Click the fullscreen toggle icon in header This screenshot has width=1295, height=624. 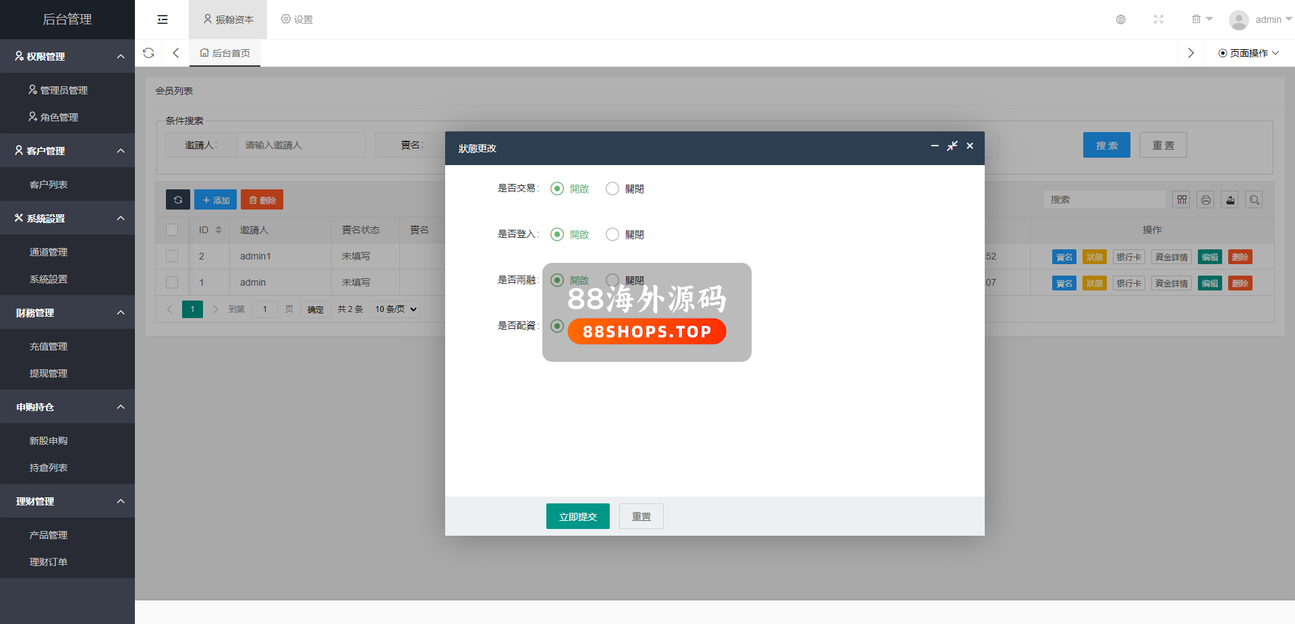point(1158,20)
